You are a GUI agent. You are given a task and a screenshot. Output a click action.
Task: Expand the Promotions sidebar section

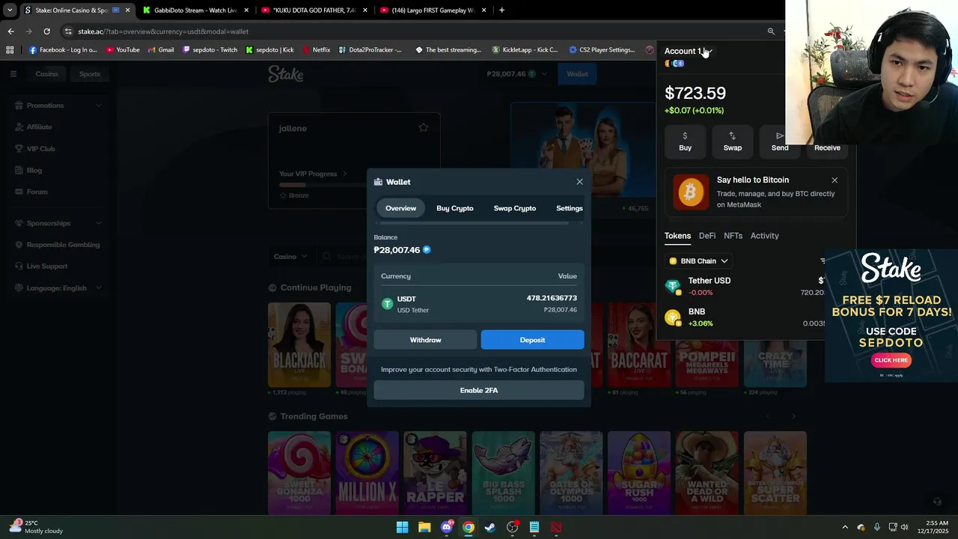[58, 106]
